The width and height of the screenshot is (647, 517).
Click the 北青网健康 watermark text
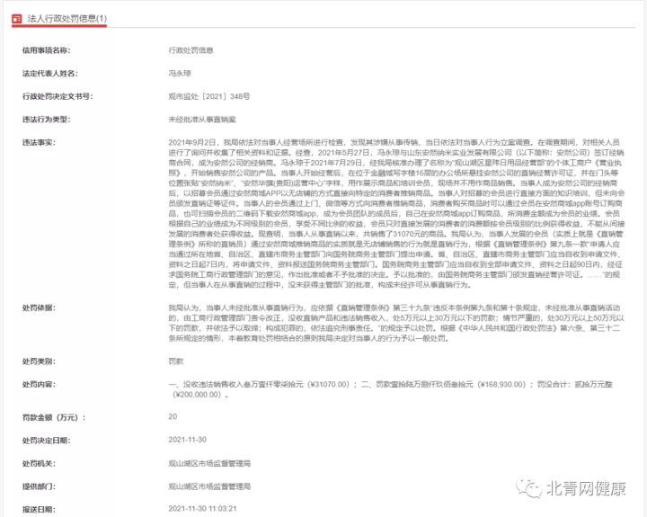coord(586,488)
